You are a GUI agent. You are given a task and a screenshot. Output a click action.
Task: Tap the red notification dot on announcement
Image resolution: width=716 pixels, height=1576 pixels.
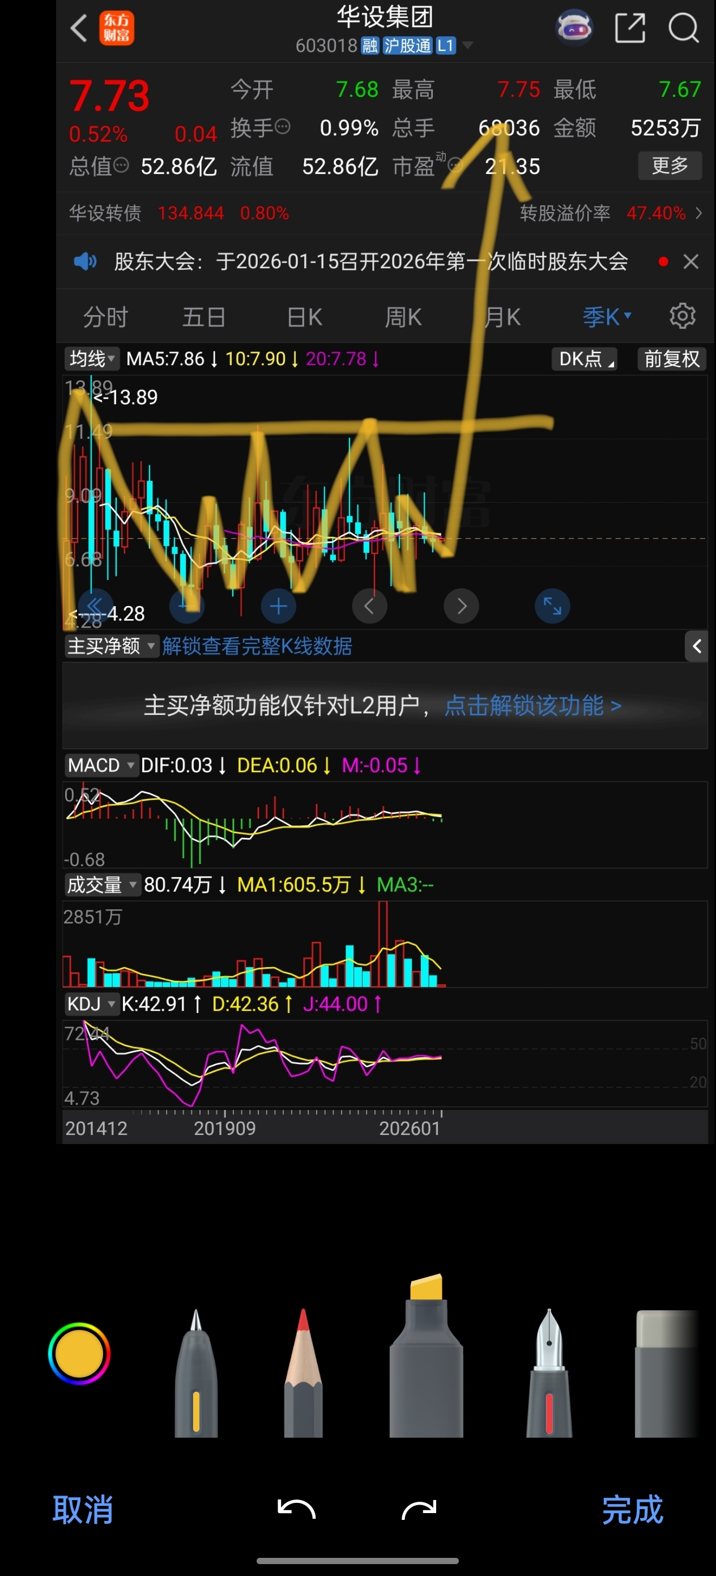tap(663, 262)
